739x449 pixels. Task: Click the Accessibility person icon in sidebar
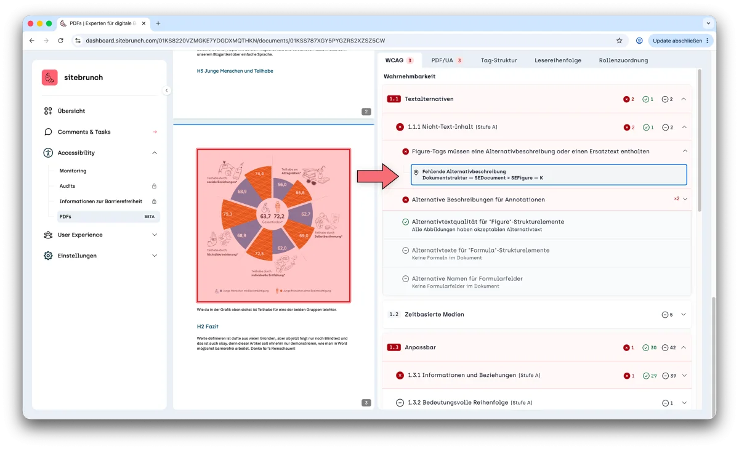point(48,153)
